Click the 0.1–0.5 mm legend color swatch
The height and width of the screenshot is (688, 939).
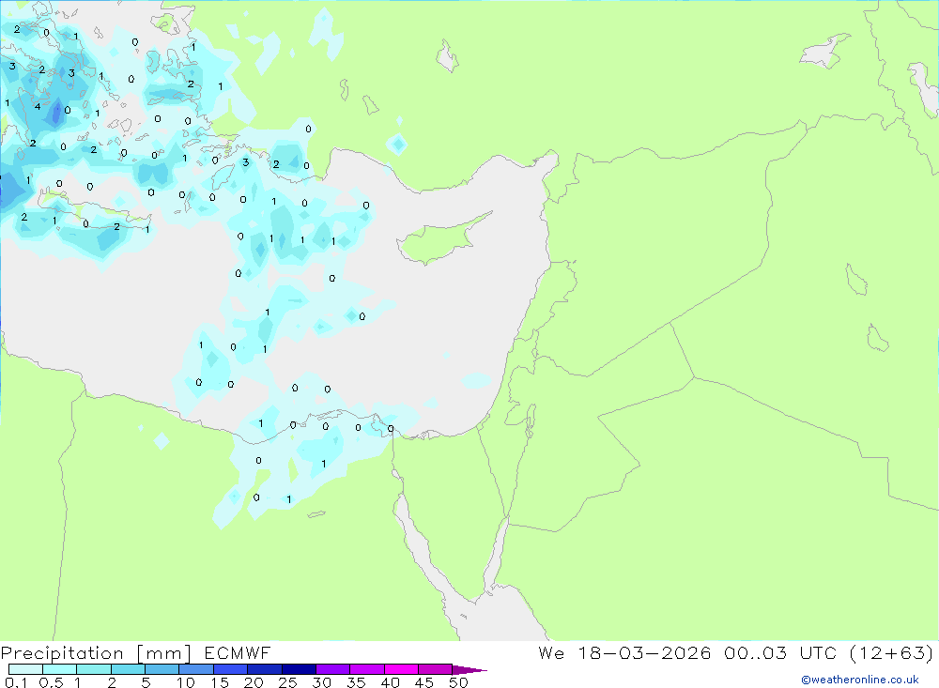[25, 669]
